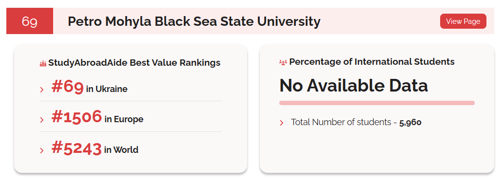This screenshot has height=185, width=504.
Task: Click the pink international percentage progress bar
Action: coord(377,103)
